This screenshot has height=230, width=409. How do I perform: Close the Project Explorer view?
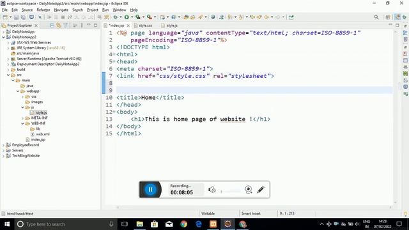click(x=36, y=26)
